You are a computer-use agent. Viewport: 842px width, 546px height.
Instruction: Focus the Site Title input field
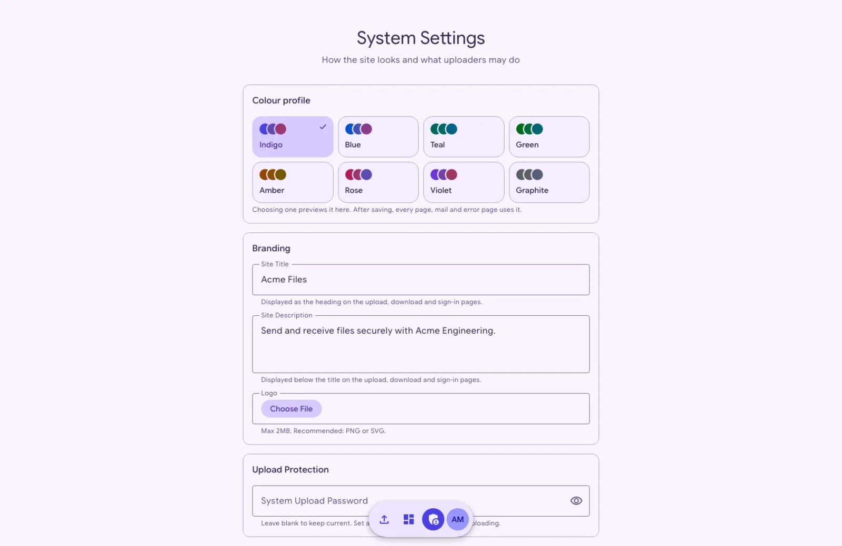click(x=421, y=280)
